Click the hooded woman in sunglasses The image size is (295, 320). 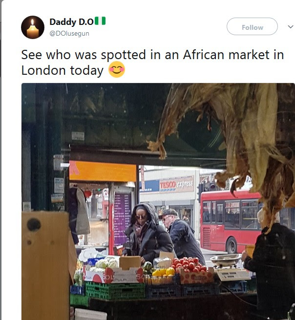(147, 233)
